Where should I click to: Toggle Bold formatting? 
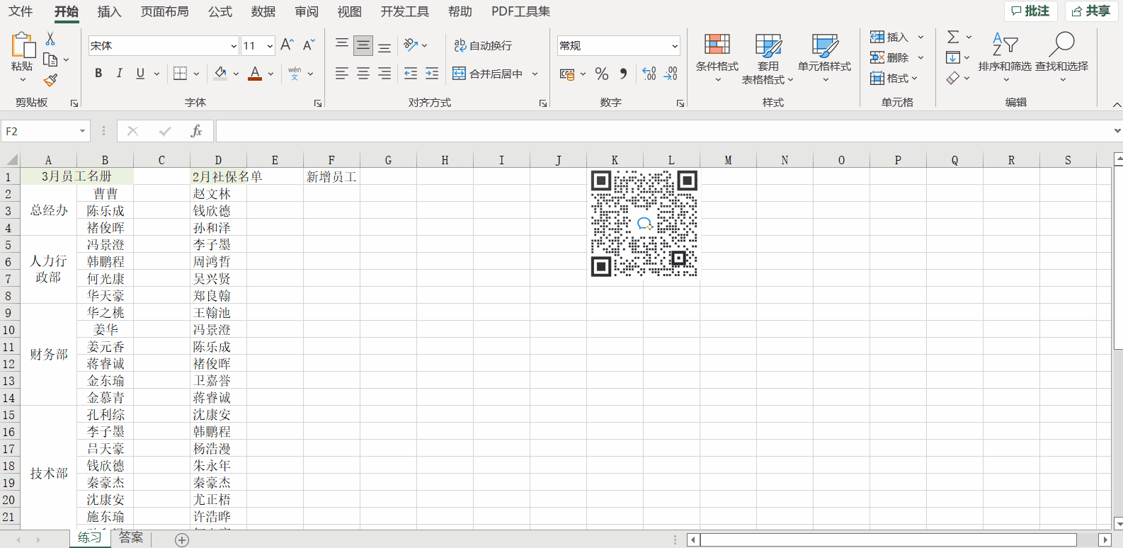click(98, 74)
